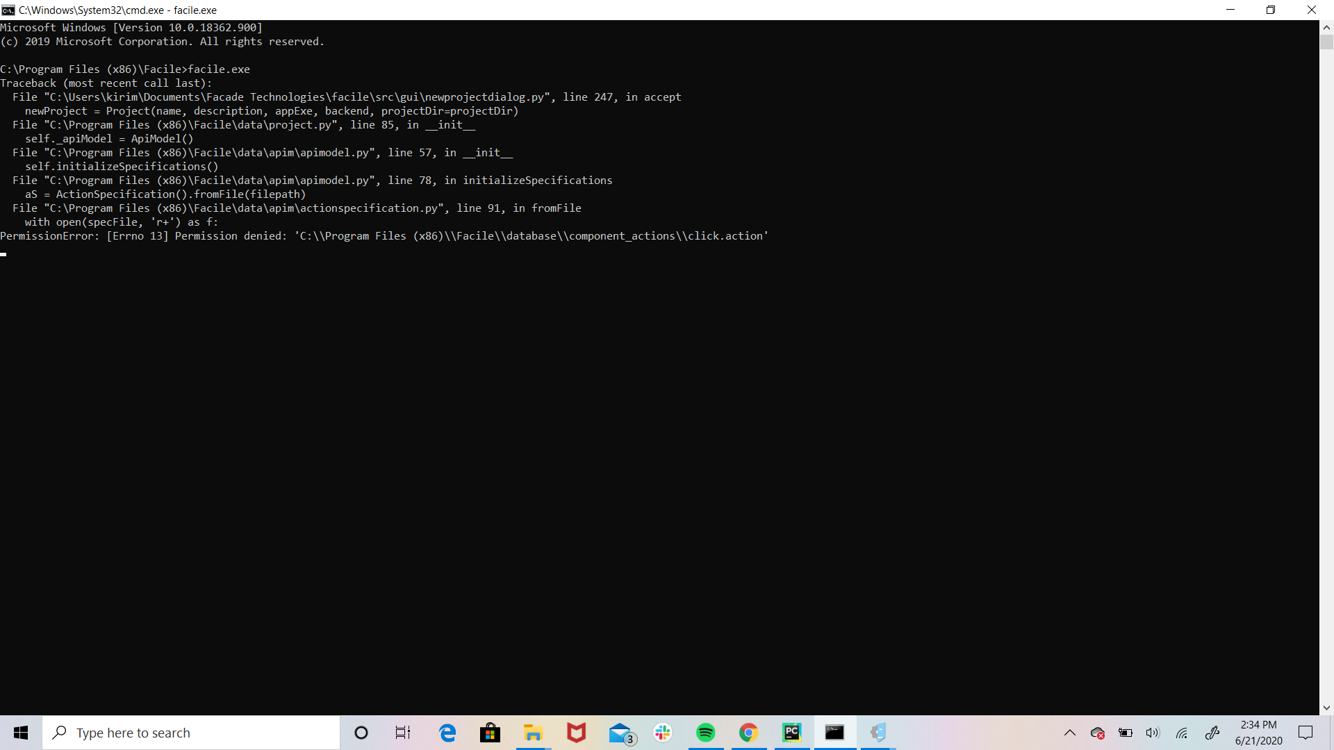Select the active Command Prompt taskbar icon
The width and height of the screenshot is (1334, 750).
point(835,733)
